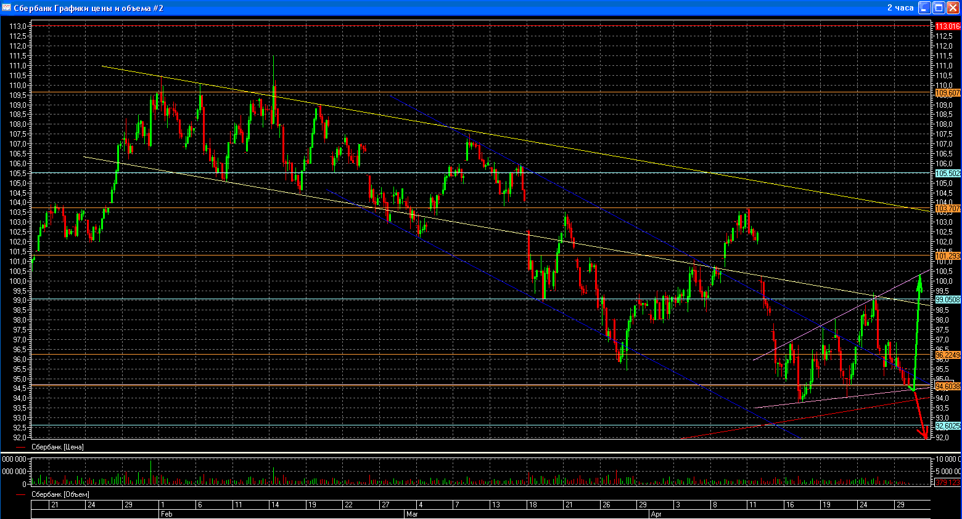962x519 pixels.
Task: Select the Сбербанк [Объем] legend label
Action: tap(60, 495)
